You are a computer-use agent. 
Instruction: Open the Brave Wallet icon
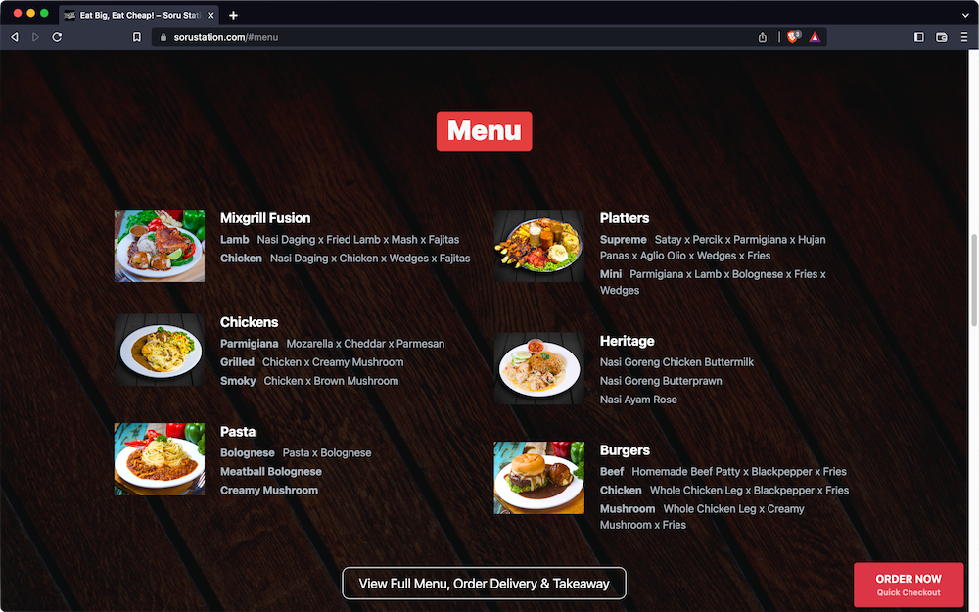tap(942, 37)
